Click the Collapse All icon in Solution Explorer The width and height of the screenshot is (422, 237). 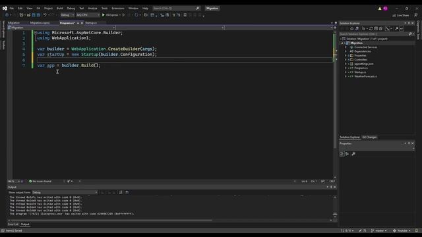point(376,28)
